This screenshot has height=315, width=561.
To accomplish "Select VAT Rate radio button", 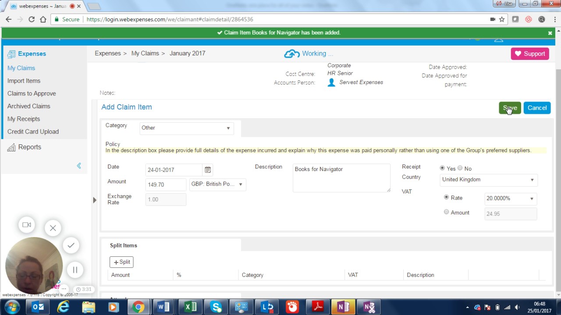I will 446,197.
